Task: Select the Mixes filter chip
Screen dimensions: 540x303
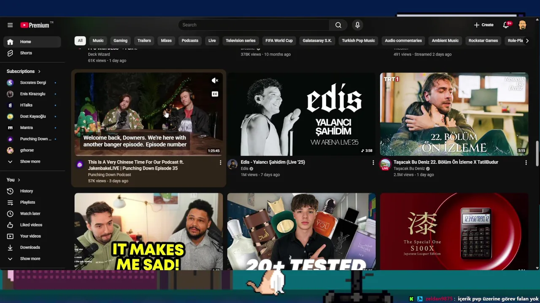Action: [166, 41]
